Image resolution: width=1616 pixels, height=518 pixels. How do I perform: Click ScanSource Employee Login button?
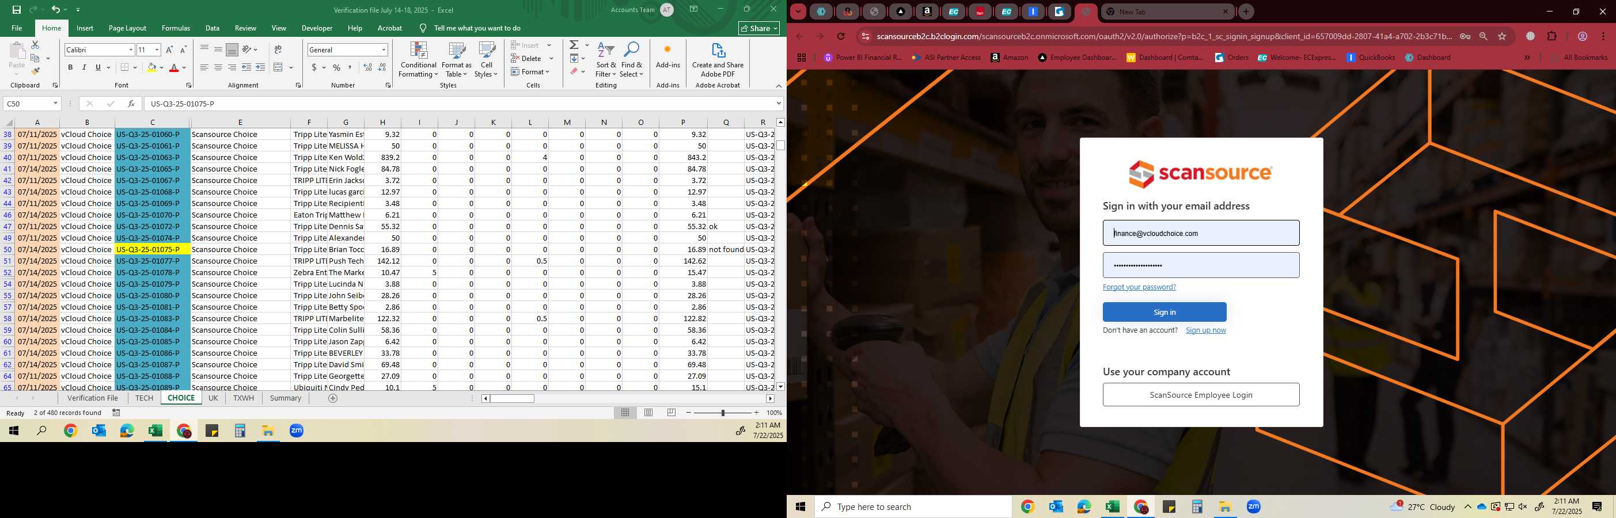coord(1201,394)
